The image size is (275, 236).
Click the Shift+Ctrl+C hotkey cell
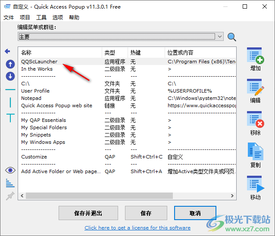click(147, 157)
